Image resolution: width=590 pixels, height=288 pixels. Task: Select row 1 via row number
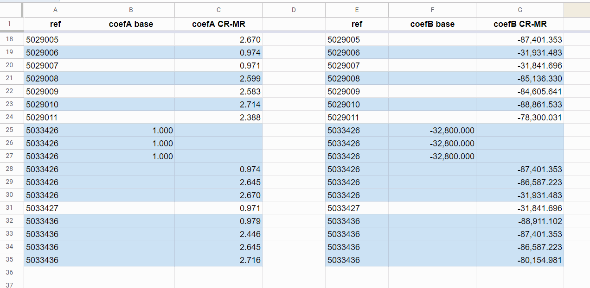[x=10, y=24]
